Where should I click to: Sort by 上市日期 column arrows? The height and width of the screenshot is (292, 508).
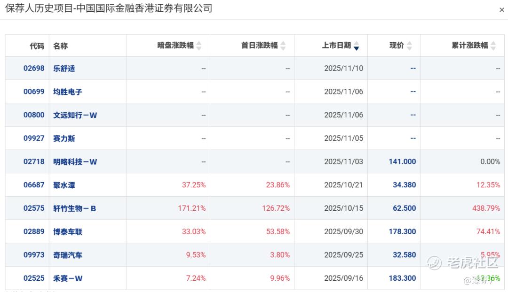click(357, 46)
